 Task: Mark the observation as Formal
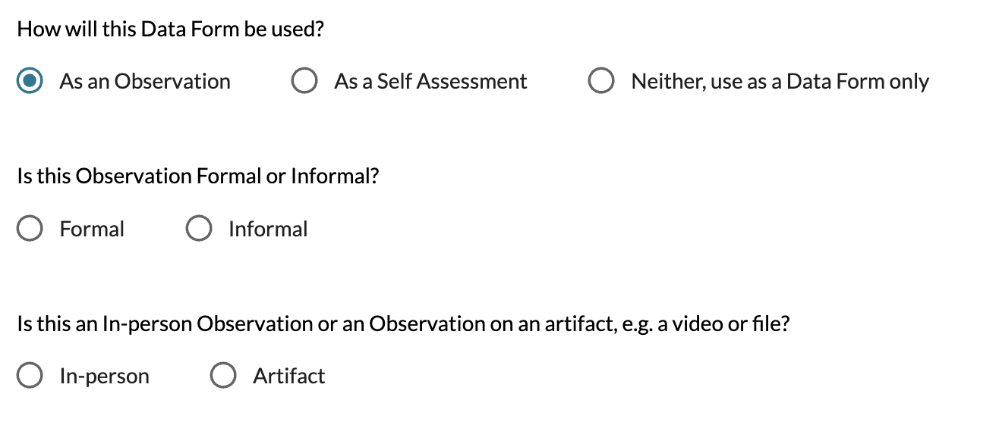30,230
